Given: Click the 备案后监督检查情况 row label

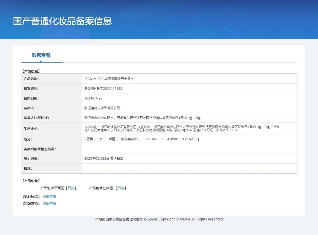Looking at the screenshot, I should [x=40, y=149].
